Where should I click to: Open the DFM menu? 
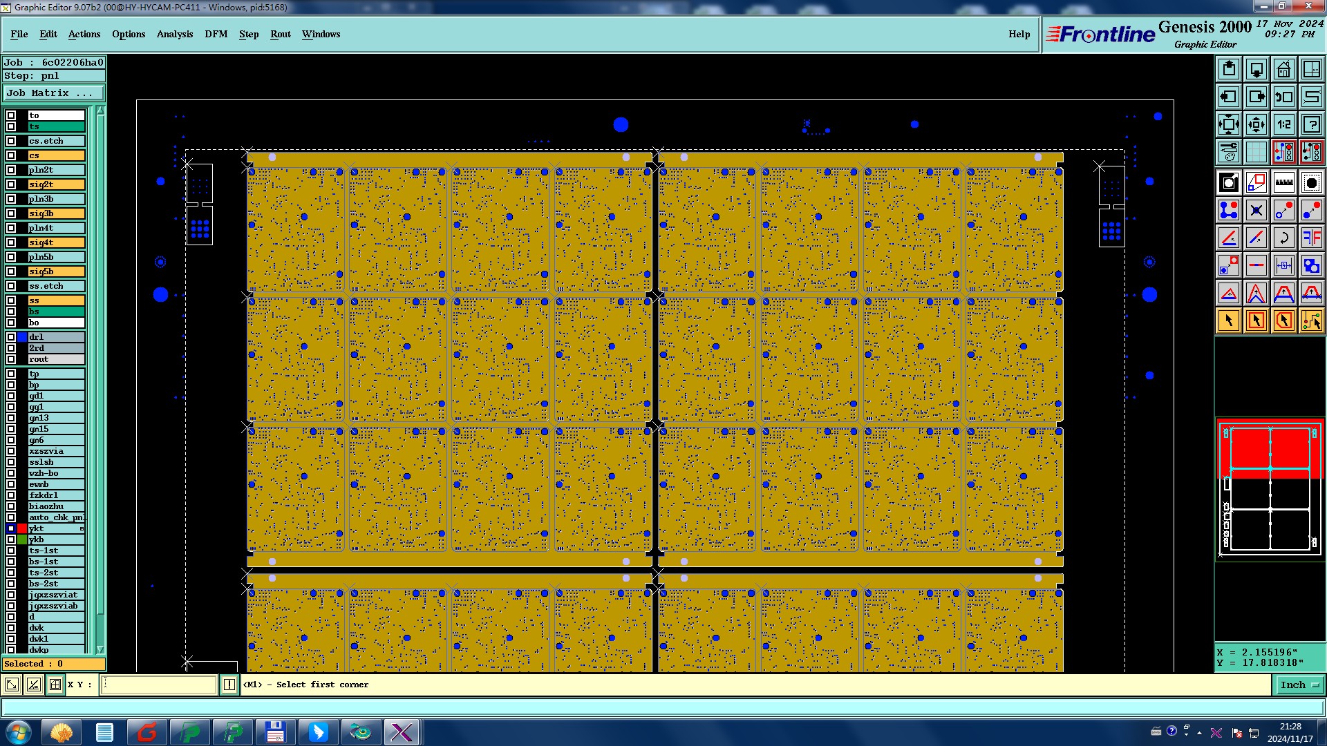(x=216, y=34)
